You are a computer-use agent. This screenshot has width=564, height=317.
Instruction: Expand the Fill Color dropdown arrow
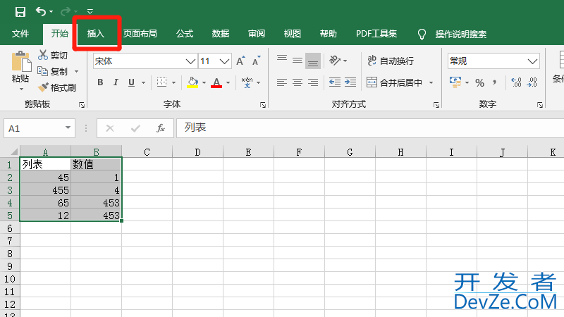204,82
